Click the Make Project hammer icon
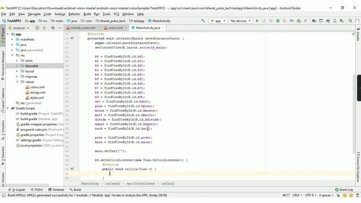Image resolution: width=361 pixels, height=203 pixels. coord(203,21)
